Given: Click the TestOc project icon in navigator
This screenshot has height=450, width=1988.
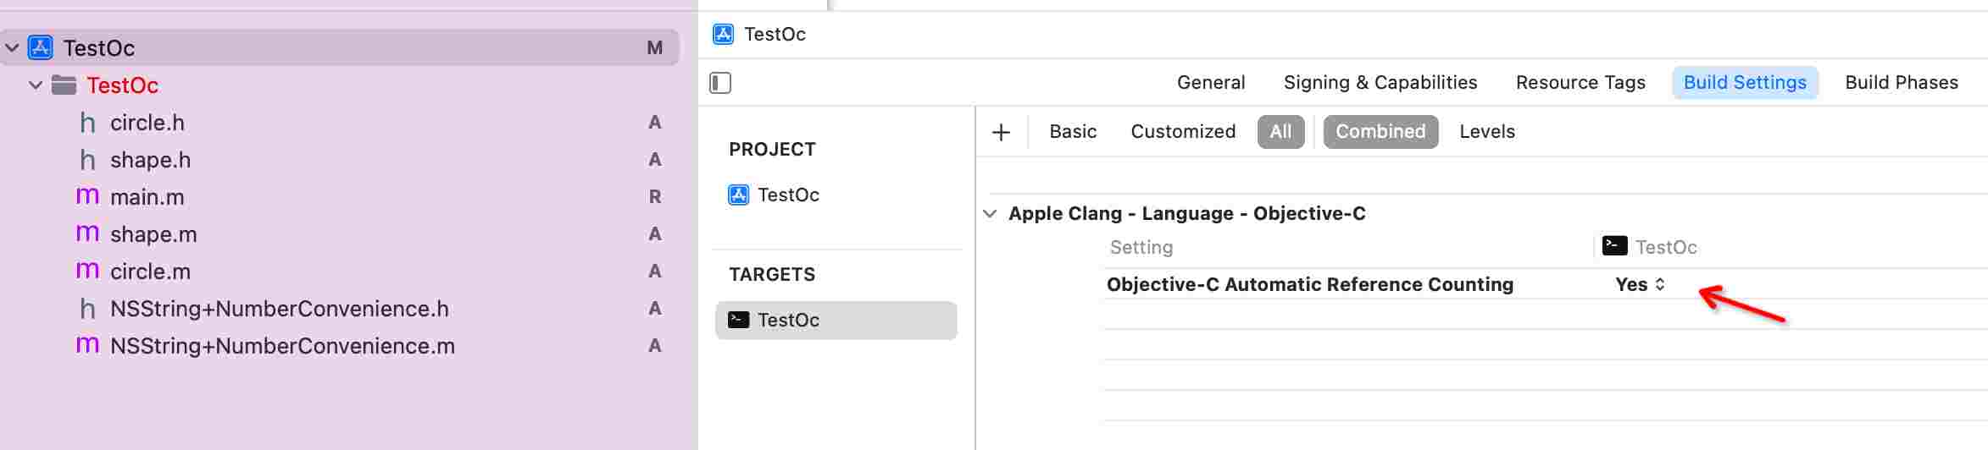Looking at the screenshot, I should [41, 47].
